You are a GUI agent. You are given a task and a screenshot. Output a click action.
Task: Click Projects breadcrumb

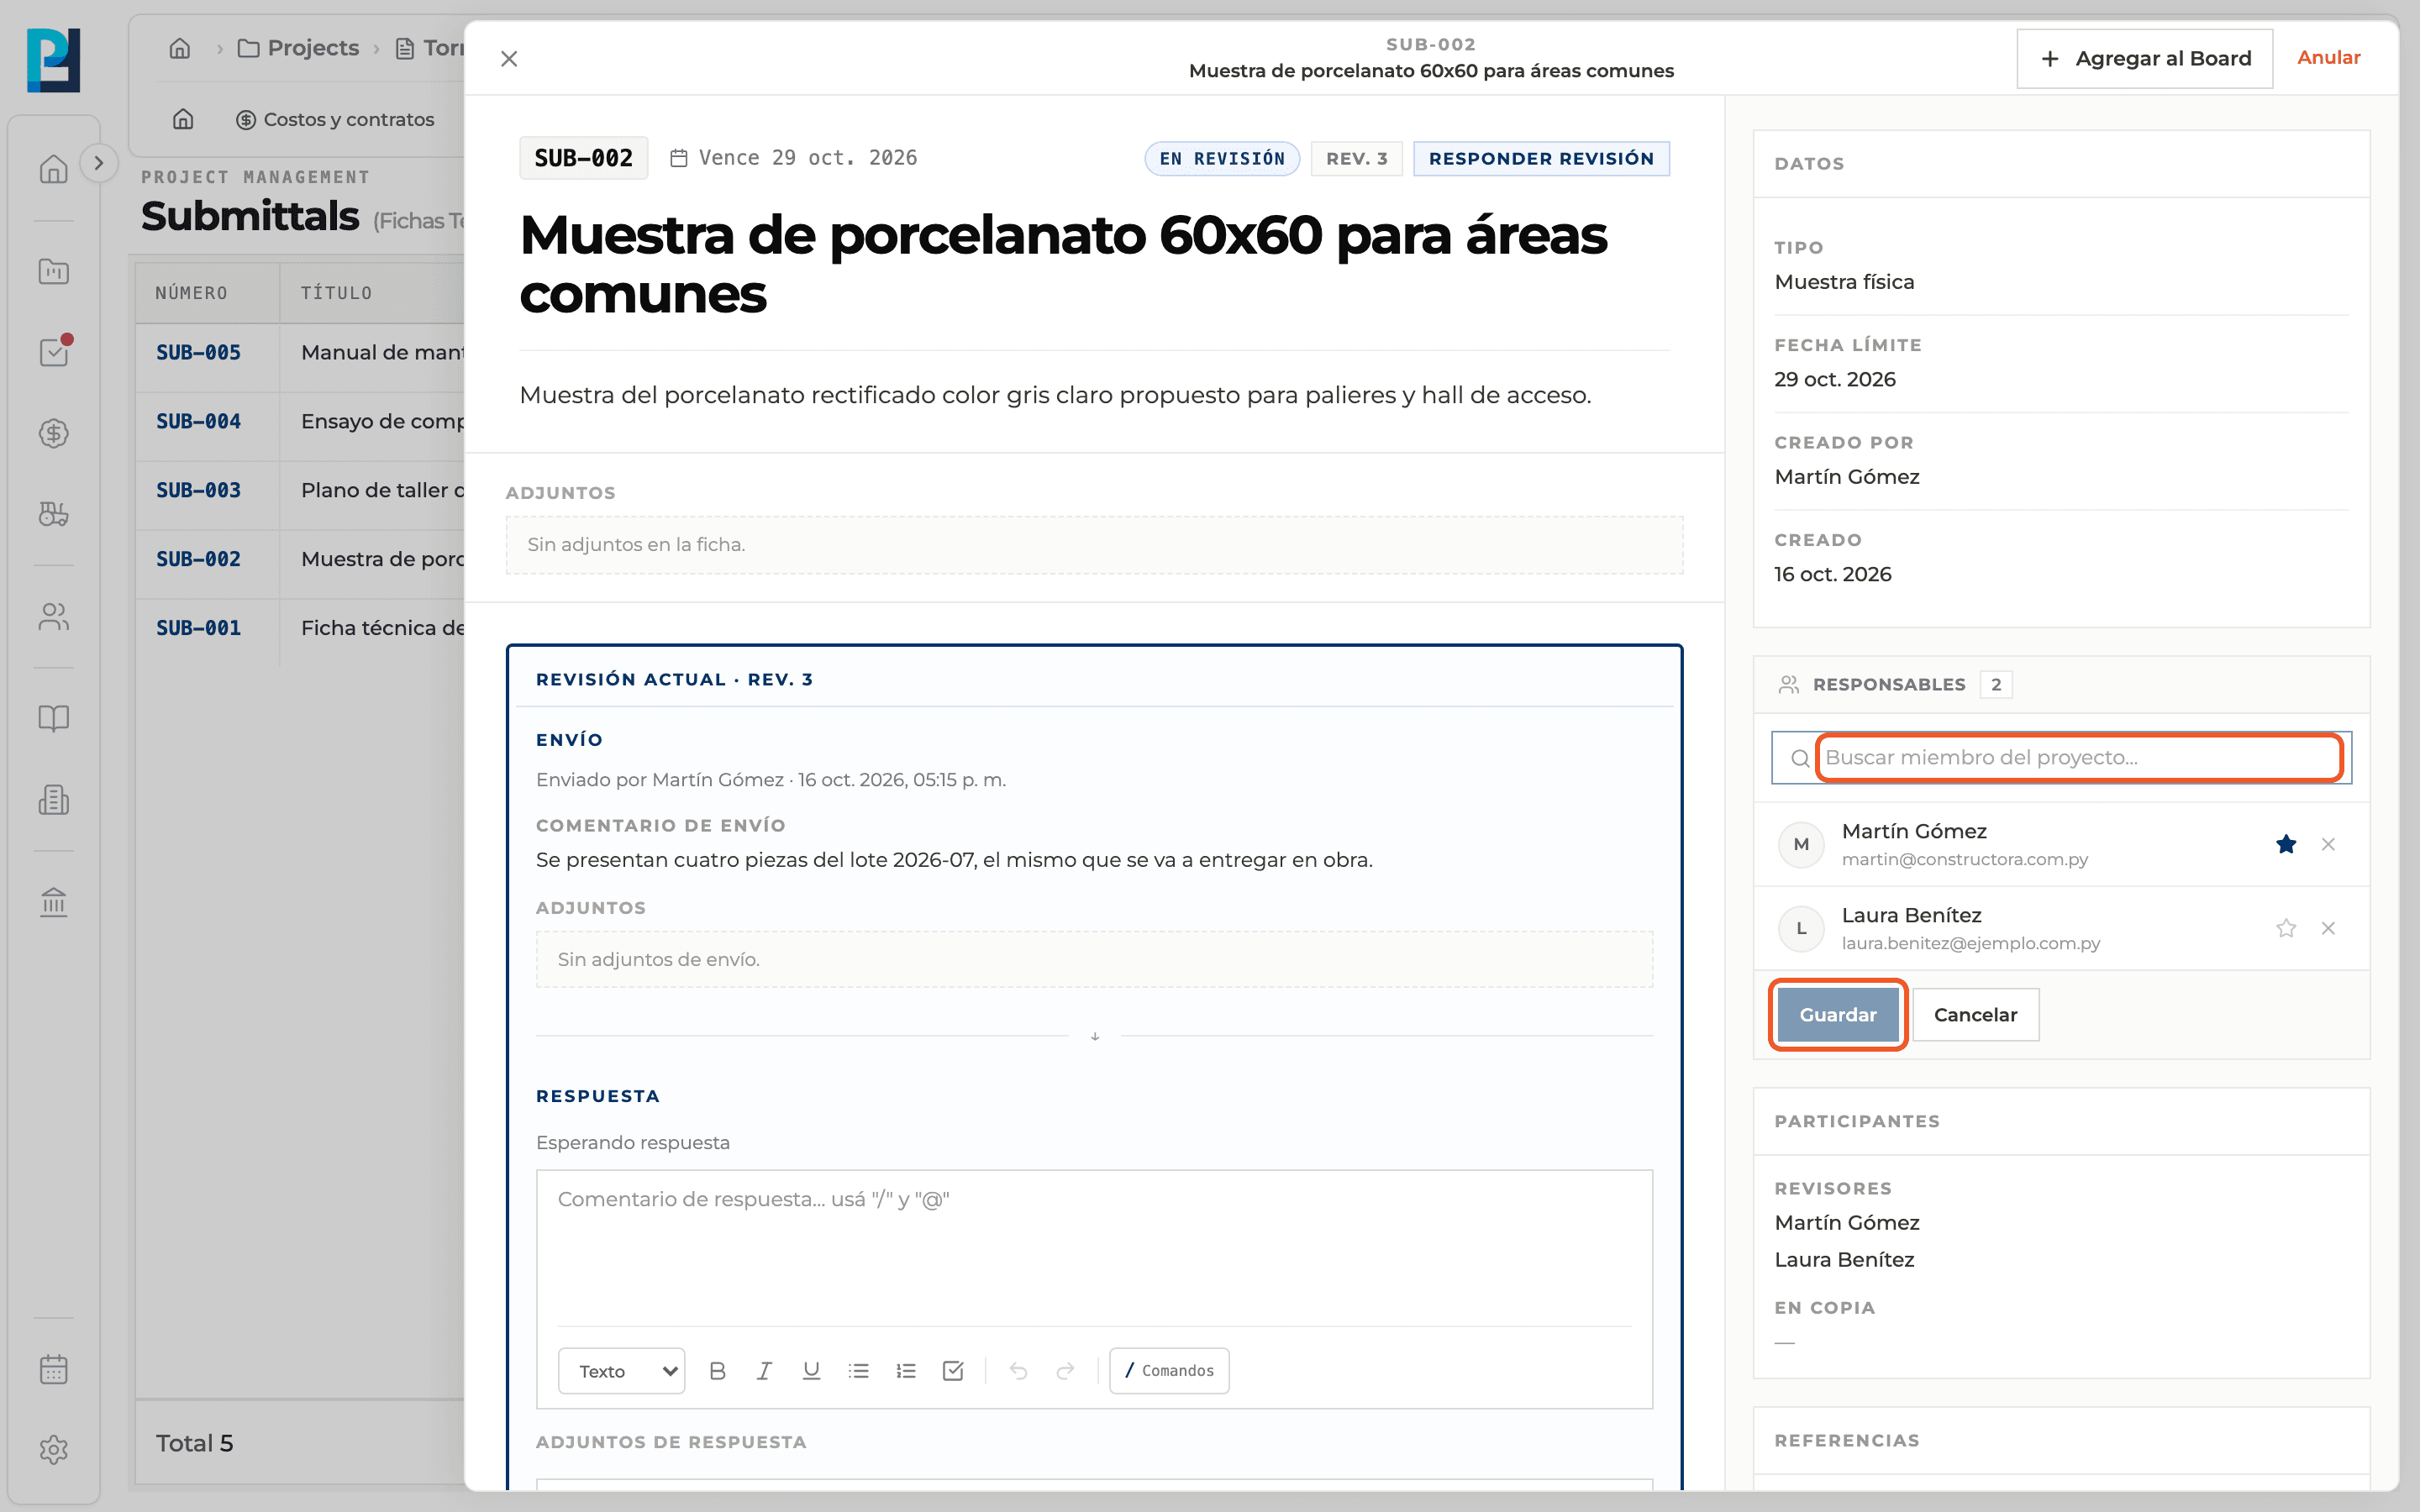coord(298,48)
